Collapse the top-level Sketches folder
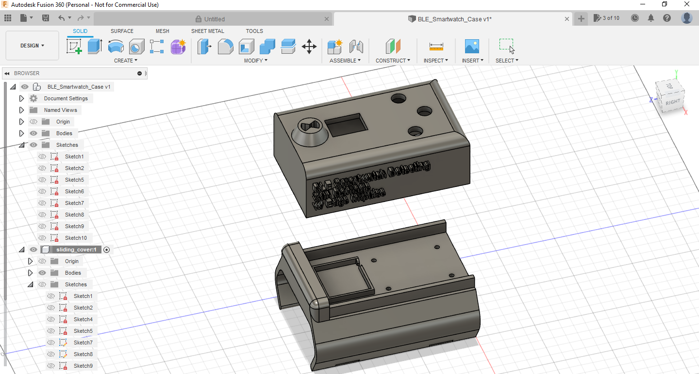This screenshot has width=699, height=374. pos(21,145)
